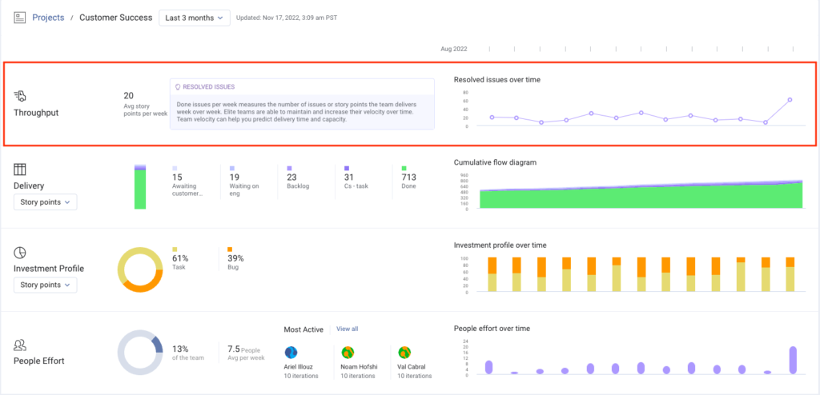Click the 31 Cs - task value
The height and width of the screenshot is (395, 820).
coord(349,178)
